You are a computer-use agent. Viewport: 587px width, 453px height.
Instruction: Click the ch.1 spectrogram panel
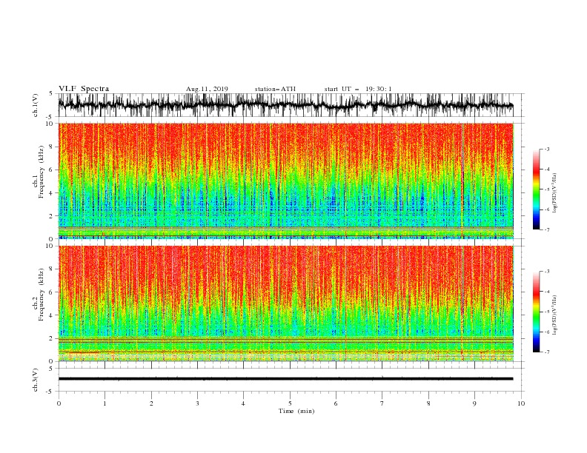(x=285, y=181)
